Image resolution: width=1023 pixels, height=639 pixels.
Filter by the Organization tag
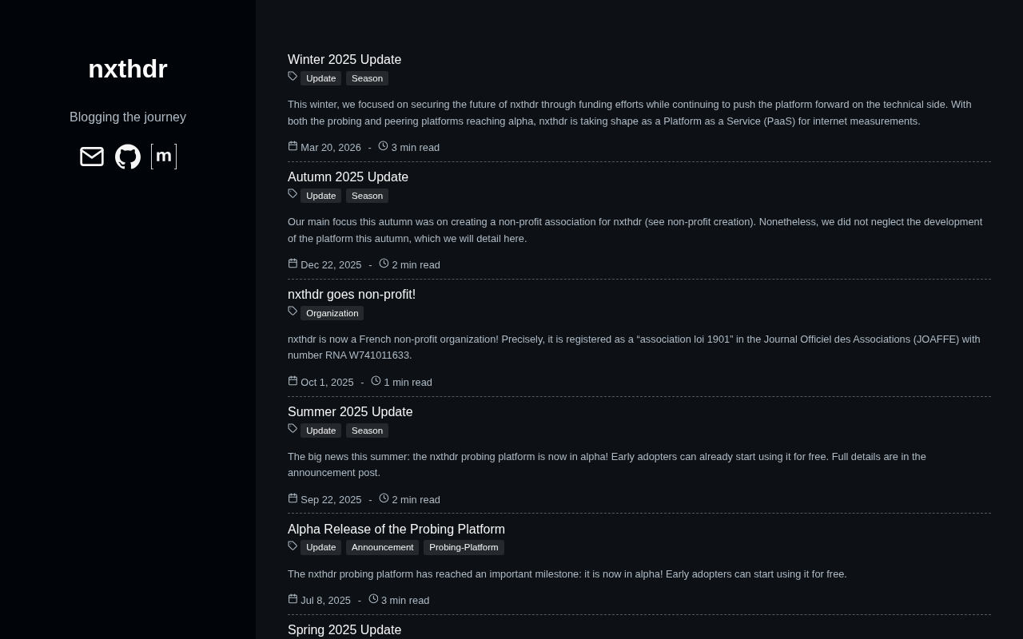click(332, 313)
